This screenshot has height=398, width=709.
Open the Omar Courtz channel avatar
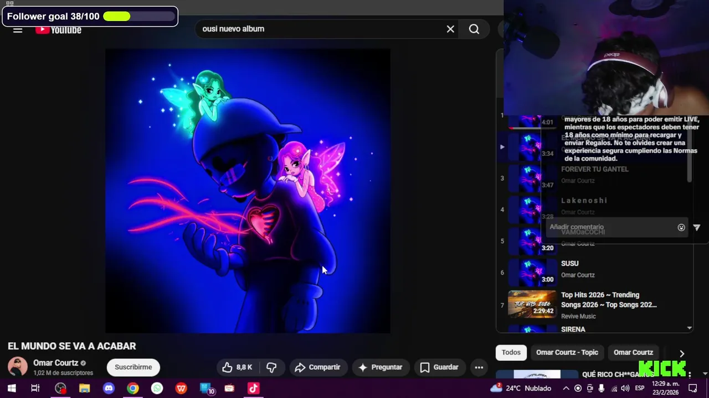pos(18,367)
